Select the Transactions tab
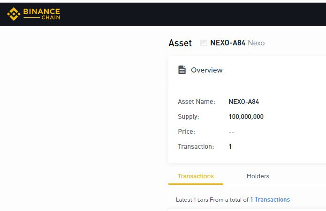 (x=196, y=176)
